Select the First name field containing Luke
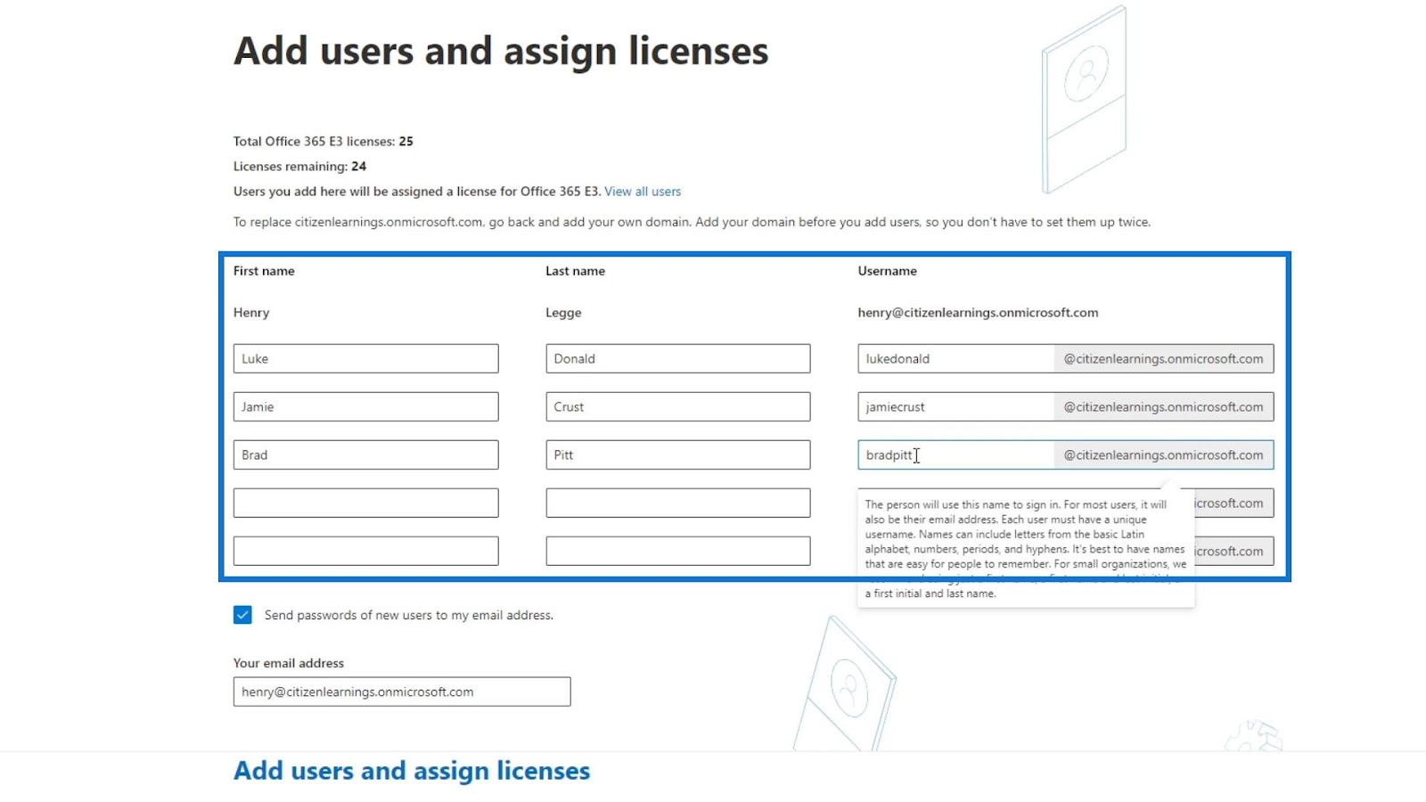 tap(365, 359)
